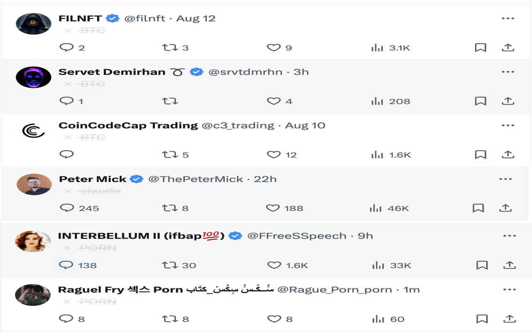Open three-dot menu on Peter Mick's post
532x333 pixels.
coord(505,179)
